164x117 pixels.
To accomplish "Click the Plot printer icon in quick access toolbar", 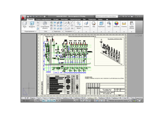I will pyautogui.click(x=45, y=16).
